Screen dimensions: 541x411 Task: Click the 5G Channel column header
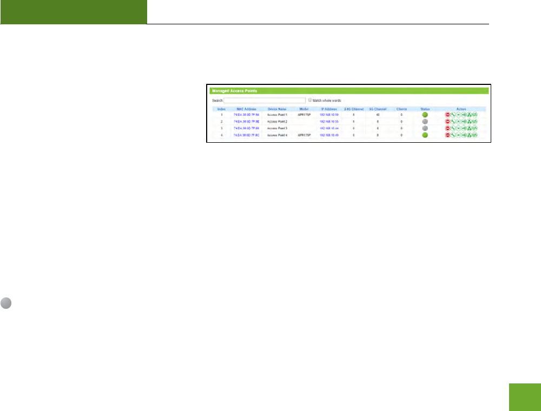coord(378,109)
